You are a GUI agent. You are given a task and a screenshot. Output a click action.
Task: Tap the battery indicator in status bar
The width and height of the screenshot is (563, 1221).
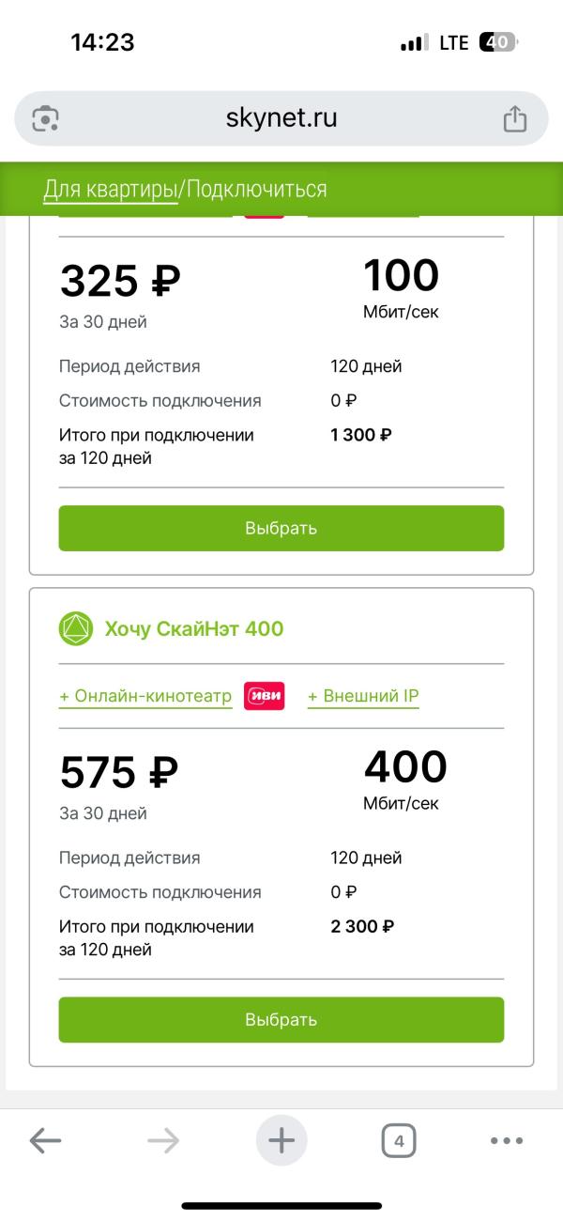point(497,42)
